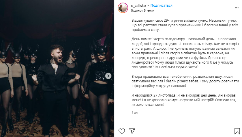Click the o_zalisko username
The height and width of the screenshot is (137, 242).
click(138, 5)
